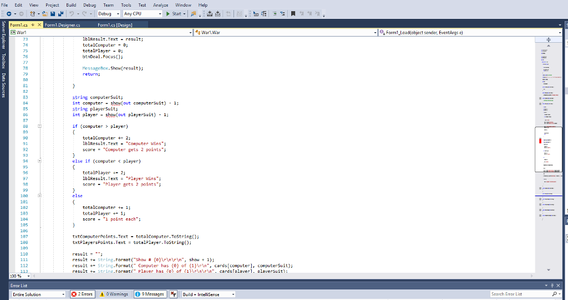
Task: Toggle the 2 Errors filter
Action: point(82,294)
